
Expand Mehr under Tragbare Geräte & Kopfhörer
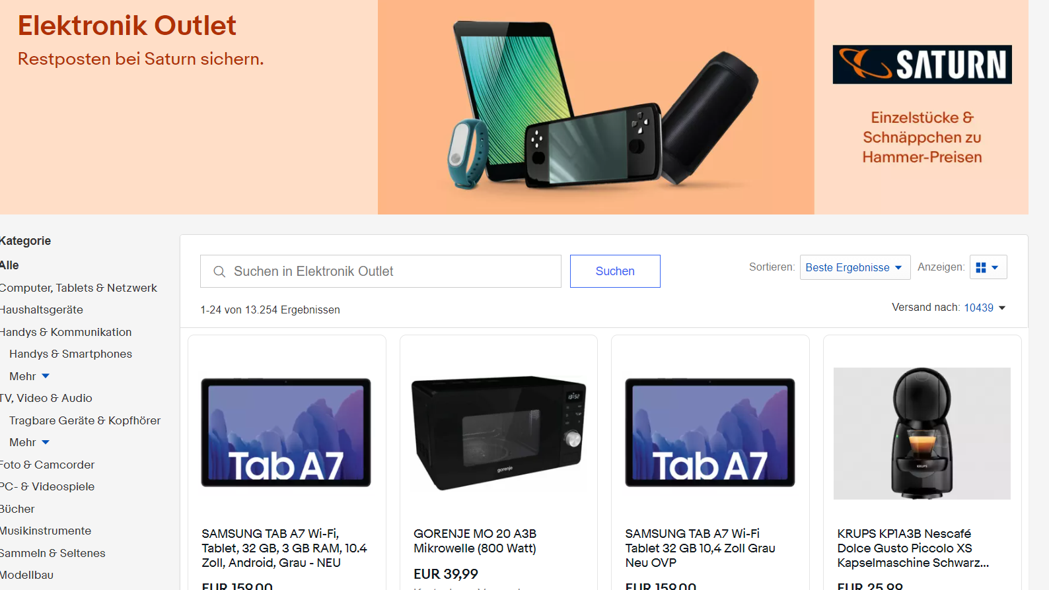[29, 442]
